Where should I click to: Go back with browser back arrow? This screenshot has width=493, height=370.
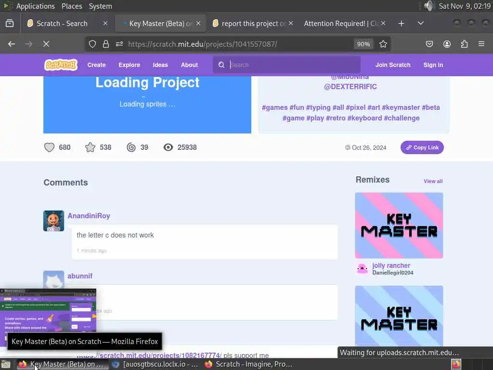tap(12, 44)
